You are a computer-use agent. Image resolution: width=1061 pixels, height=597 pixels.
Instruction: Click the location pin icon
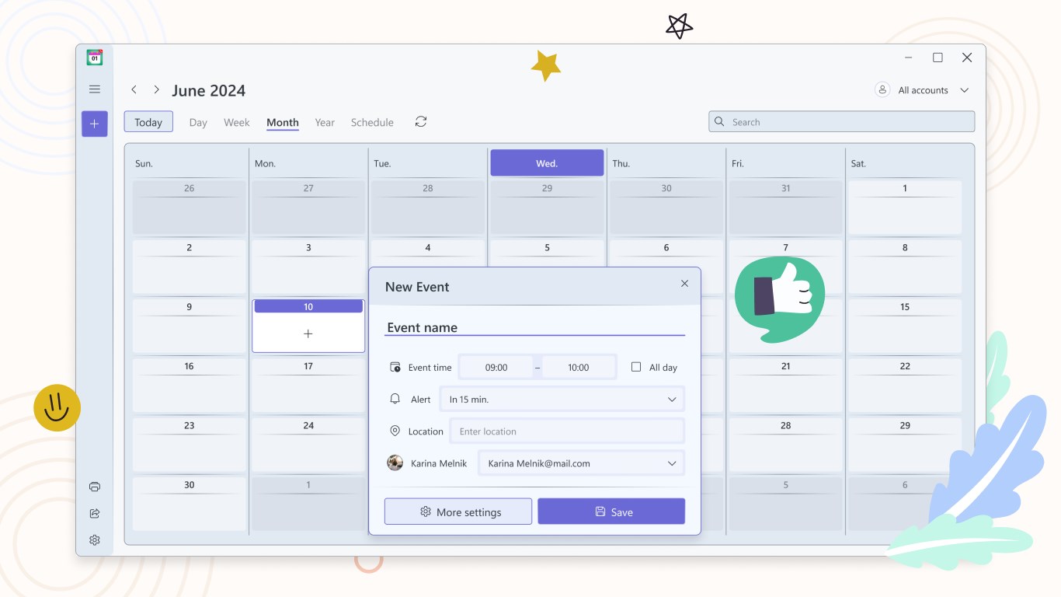pos(395,431)
